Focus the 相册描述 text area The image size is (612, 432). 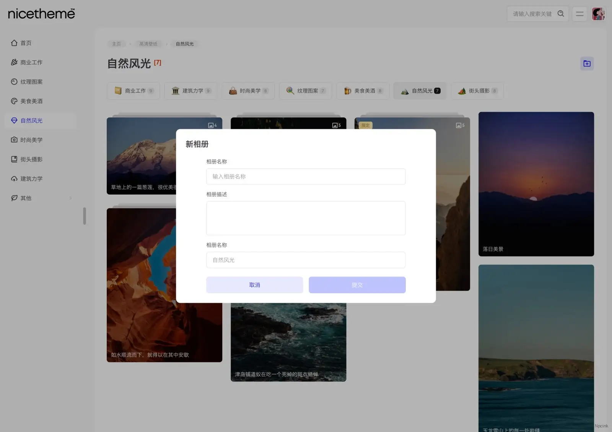[306, 218]
